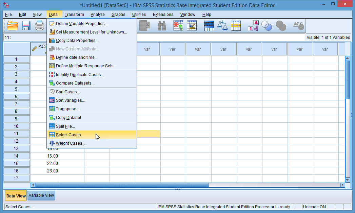Click the Find binoculars icon
The height and width of the screenshot is (213, 355).
(x=162, y=26)
